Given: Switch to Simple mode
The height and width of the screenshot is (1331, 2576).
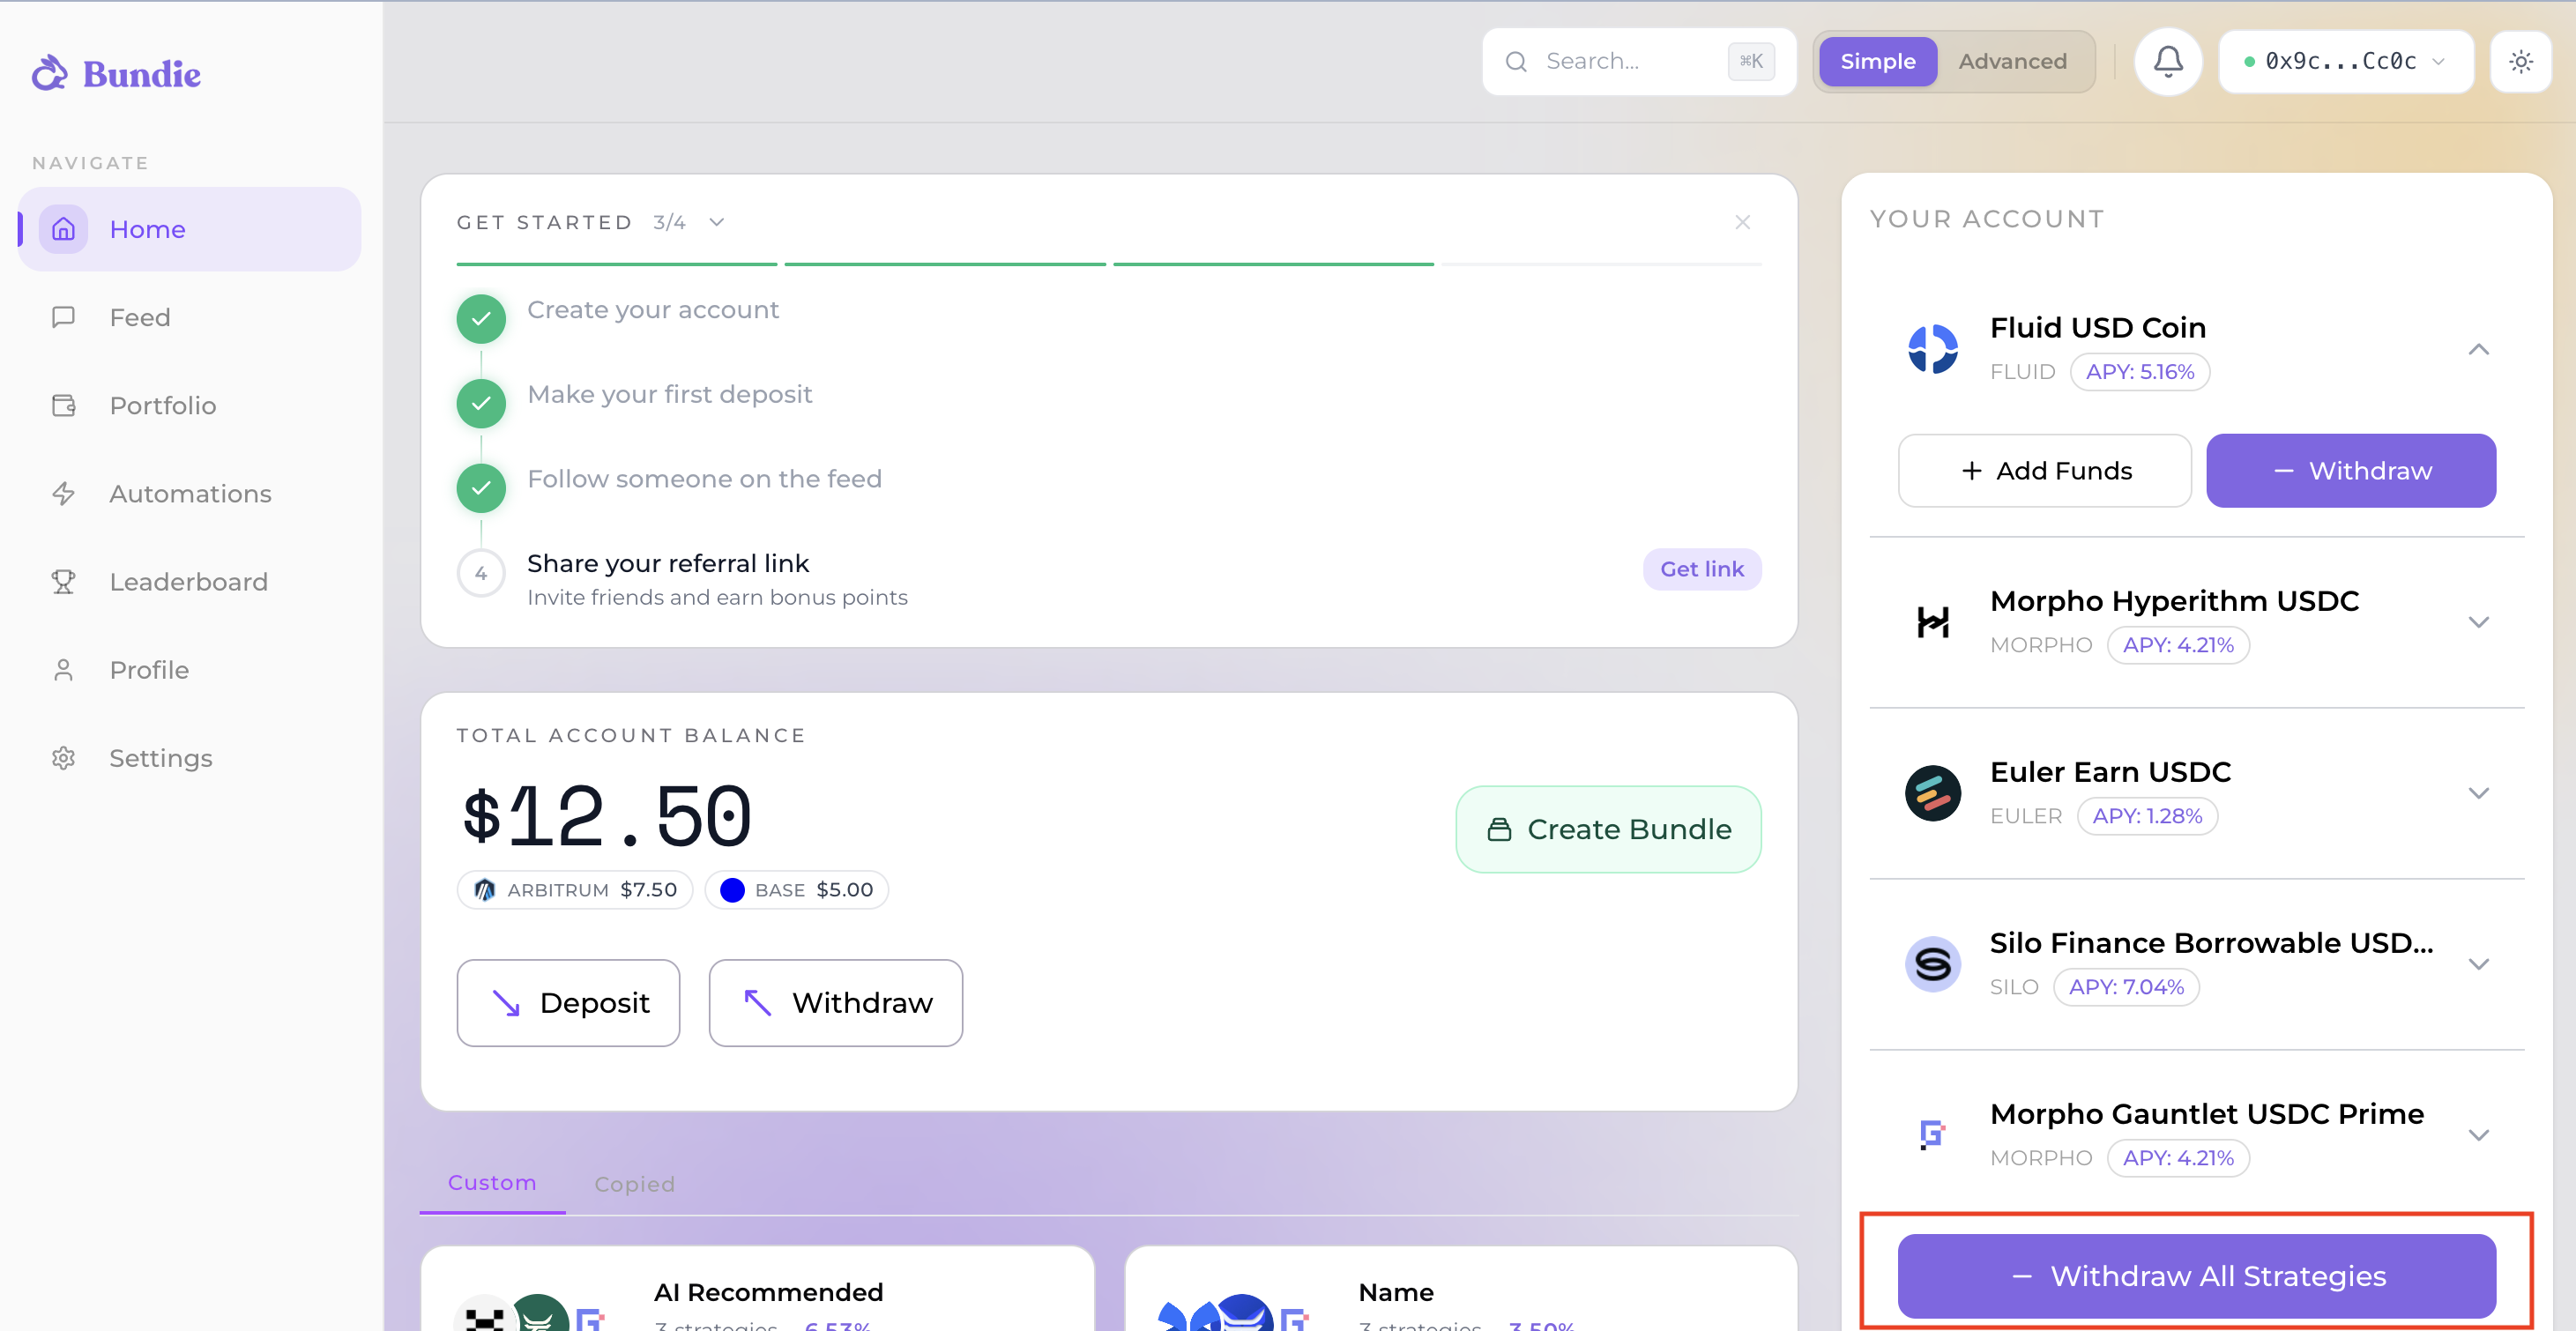Looking at the screenshot, I should coord(1877,61).
